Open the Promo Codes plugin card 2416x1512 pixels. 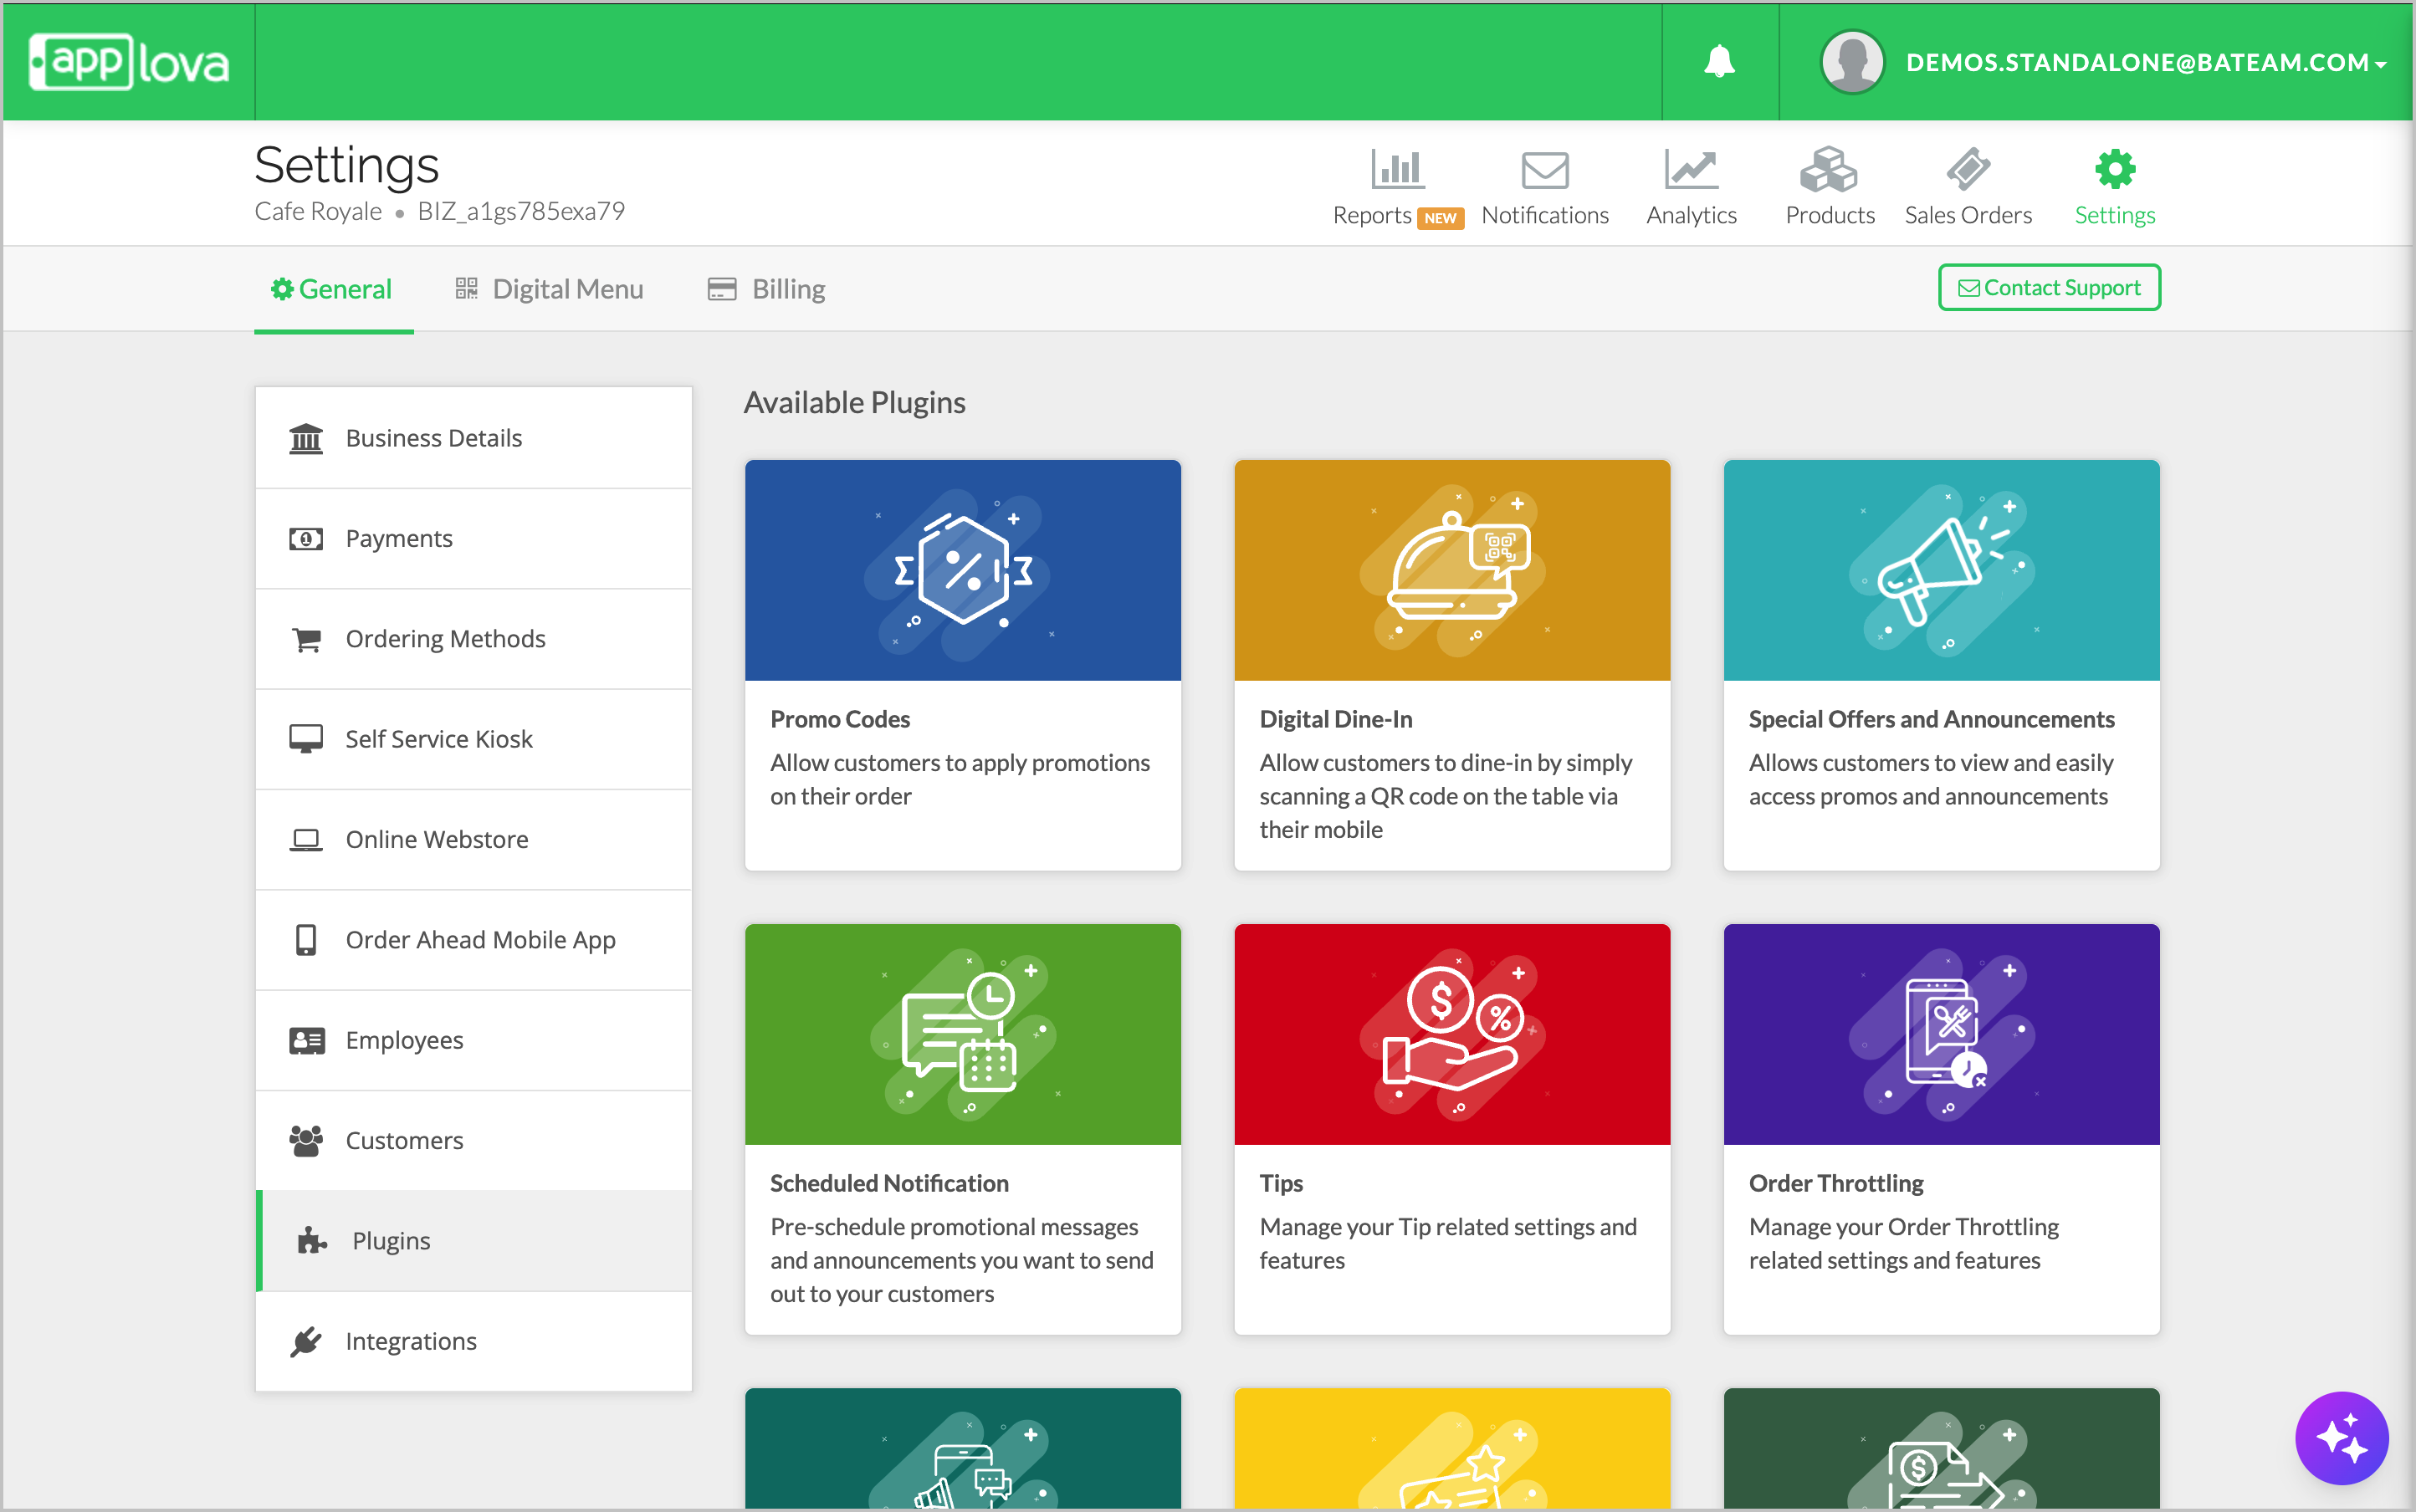(x=962, y=664)
